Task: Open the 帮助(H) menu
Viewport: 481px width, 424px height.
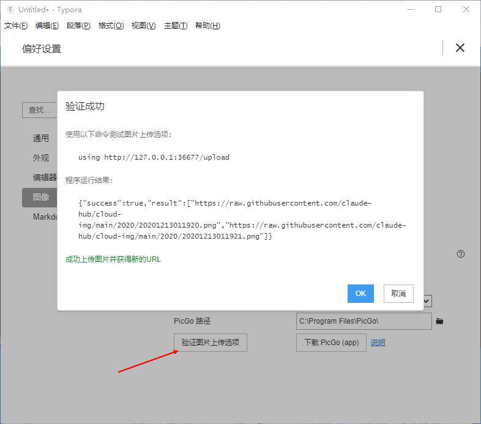Action: pyautogui.click(x=207, y=26)
